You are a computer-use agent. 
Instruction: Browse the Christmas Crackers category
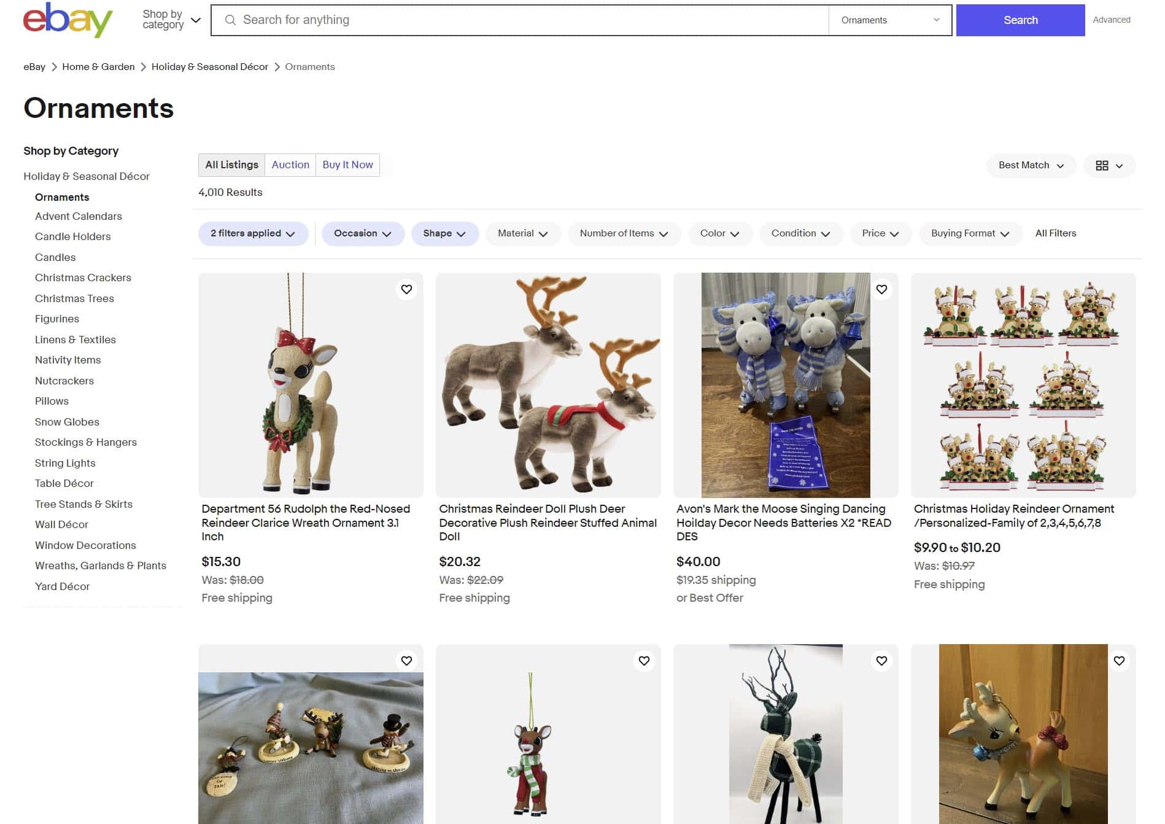click(83, 278)
